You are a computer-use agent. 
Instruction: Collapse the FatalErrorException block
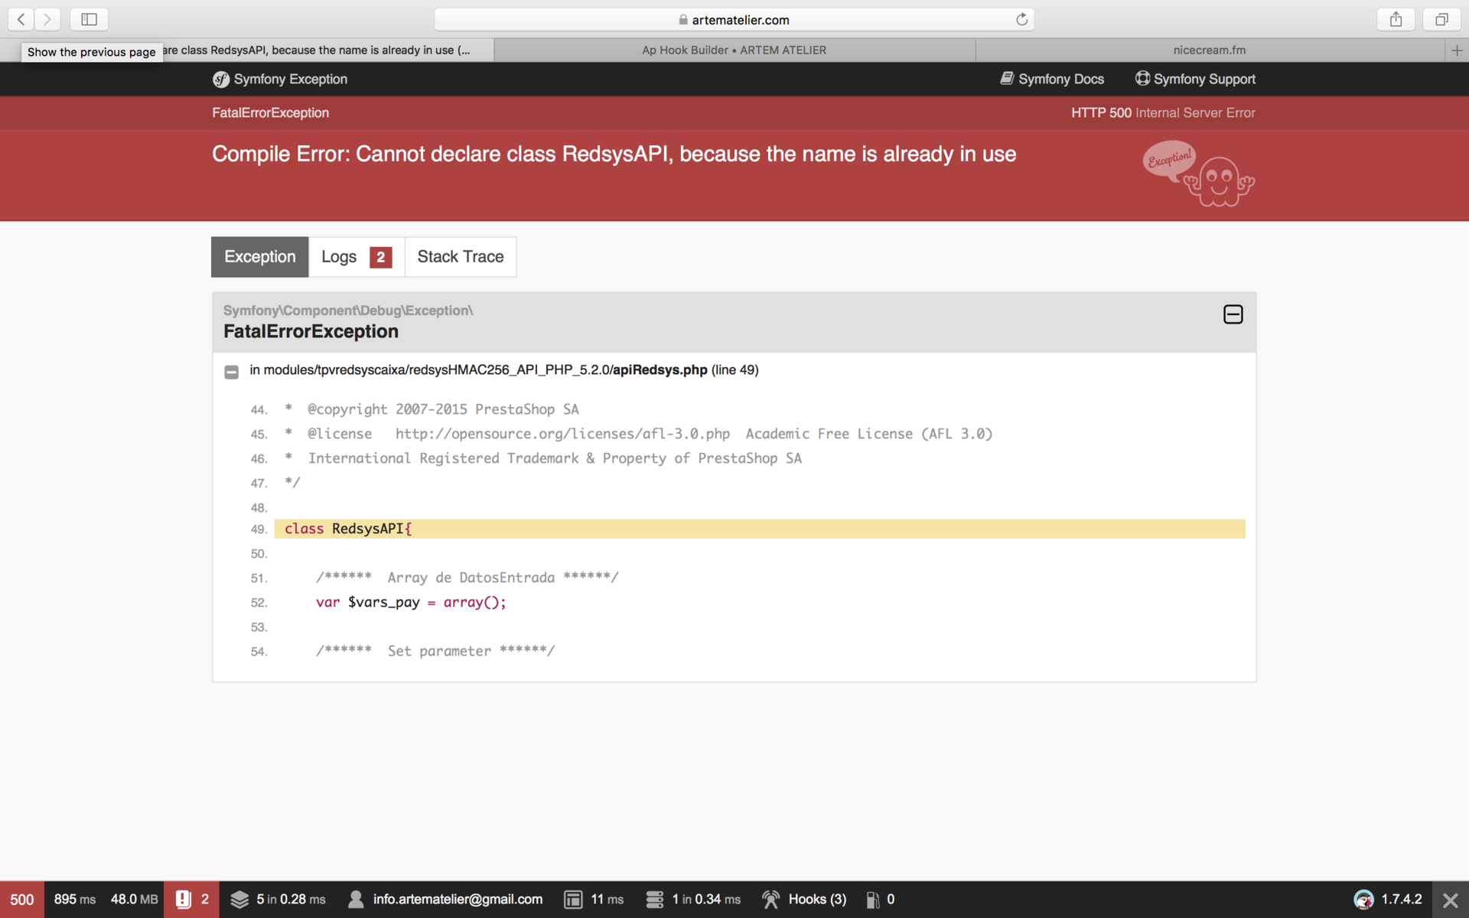(1233, 314)
